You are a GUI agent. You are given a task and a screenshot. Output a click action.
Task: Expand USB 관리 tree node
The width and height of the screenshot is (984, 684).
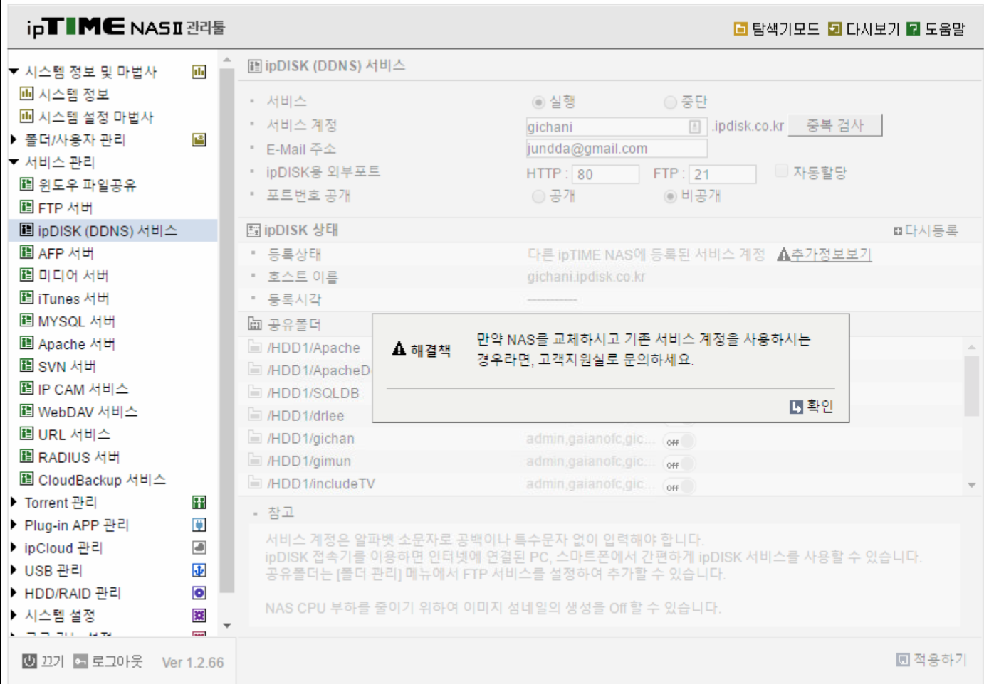coord(14,570)
